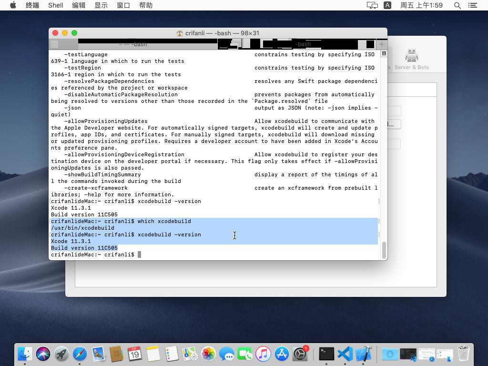
Task: Open Calendar from the Dock
Action: coord(135,354)
